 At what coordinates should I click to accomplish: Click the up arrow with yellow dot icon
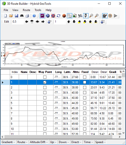pyautogui.click(x=80, y=22)
